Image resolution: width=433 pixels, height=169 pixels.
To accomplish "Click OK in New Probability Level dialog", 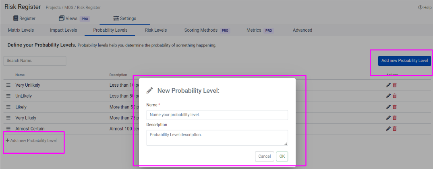I will coord(282,156).
